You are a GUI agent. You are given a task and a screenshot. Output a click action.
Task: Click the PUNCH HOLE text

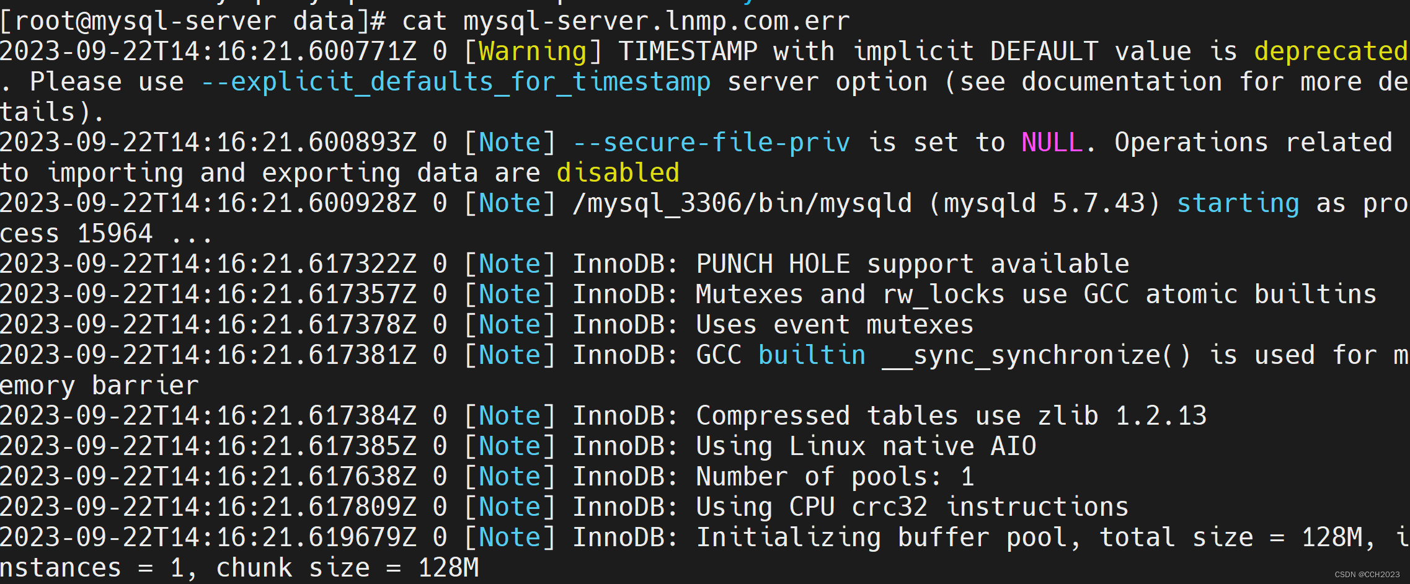(x=773, y=264)
